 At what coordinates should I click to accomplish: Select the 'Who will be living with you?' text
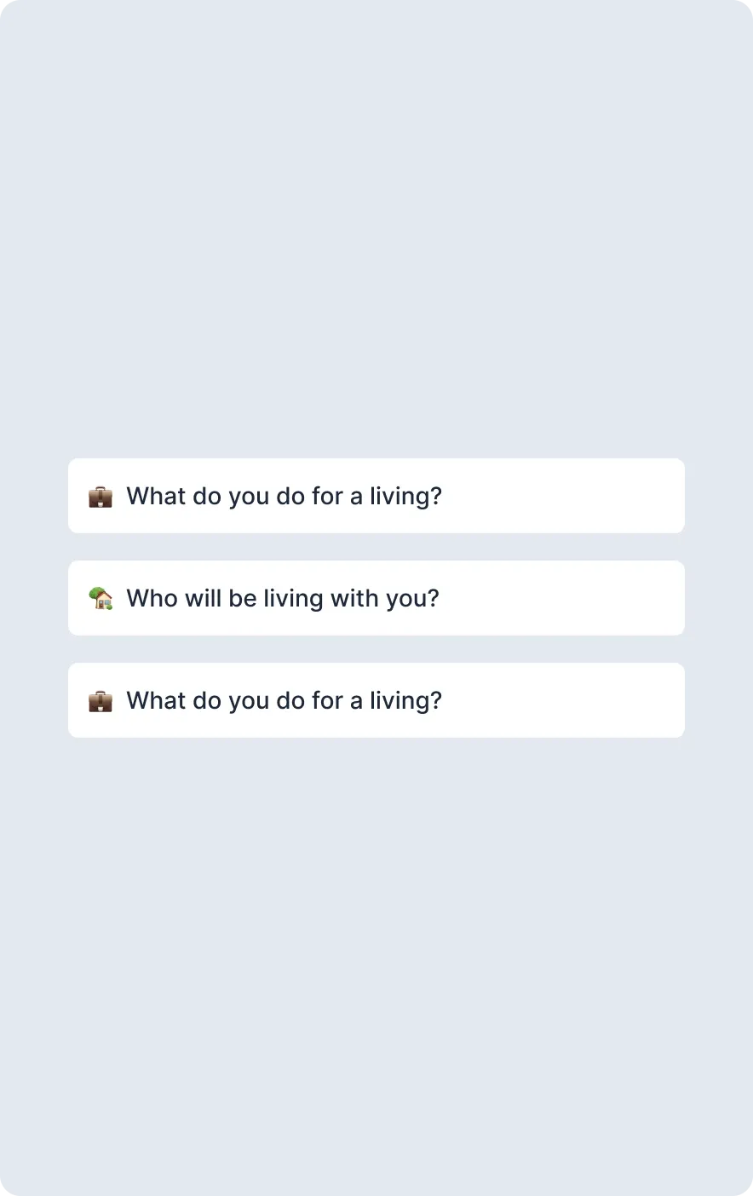tap(283, 598)
